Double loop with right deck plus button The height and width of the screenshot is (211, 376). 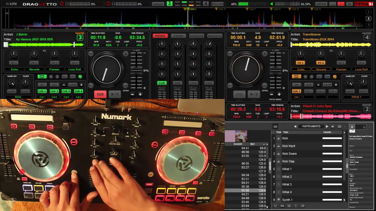click(x=336, y=85)
